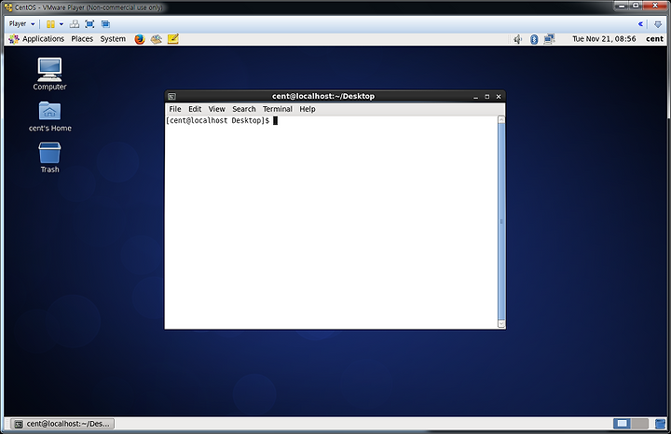Click the VMware pause/suspend button
The width and height of the screenshot is (671, 434).
coord(50,24)
